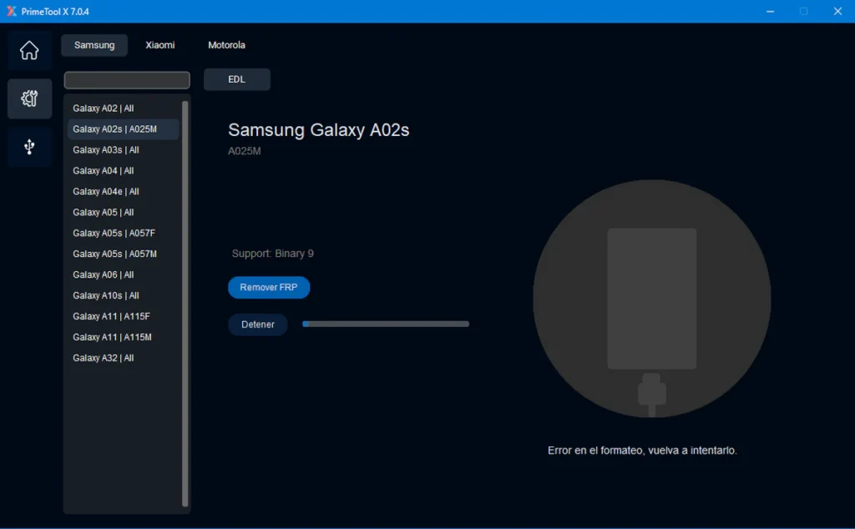Switch to the Xiaomi tab

pyautogui.click(x=160, y=45)
